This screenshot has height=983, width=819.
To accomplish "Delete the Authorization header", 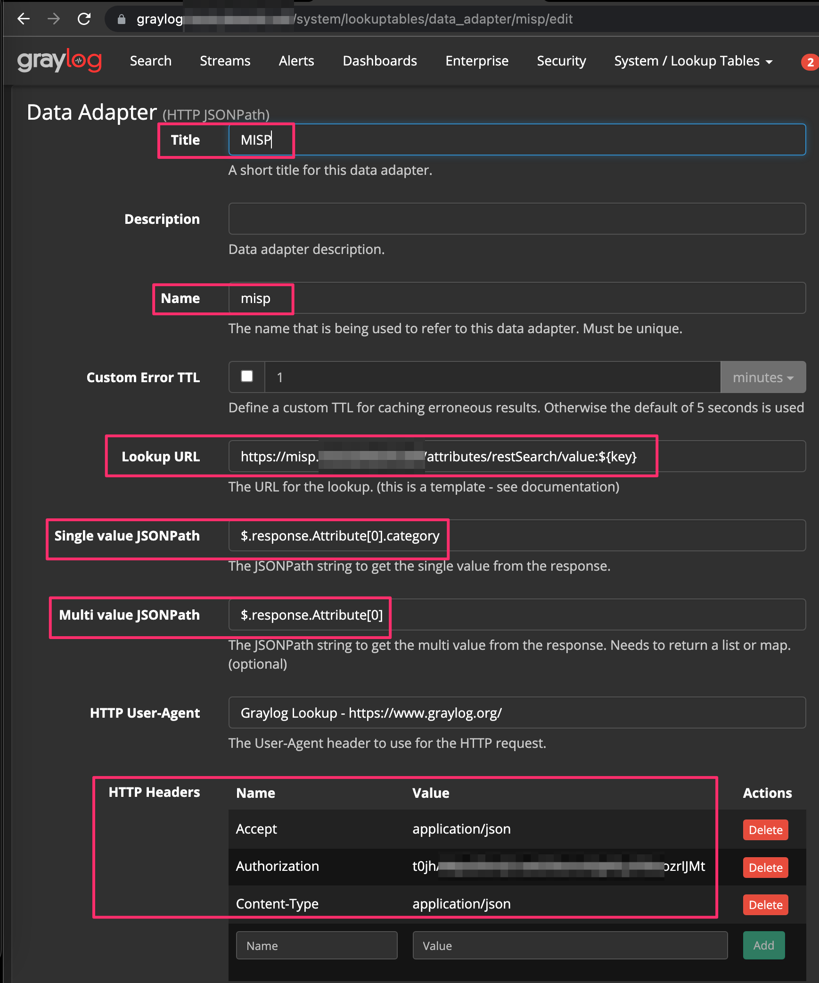I will coord(765,867).
